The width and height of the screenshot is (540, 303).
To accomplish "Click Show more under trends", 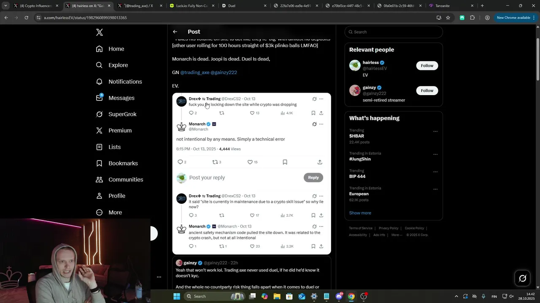I will 360,213.
